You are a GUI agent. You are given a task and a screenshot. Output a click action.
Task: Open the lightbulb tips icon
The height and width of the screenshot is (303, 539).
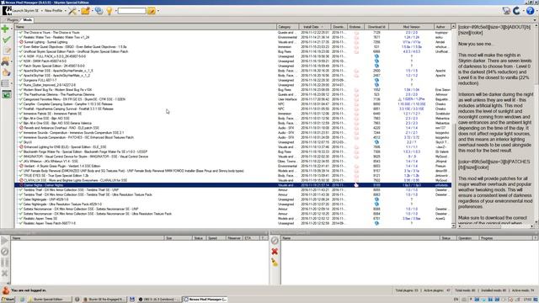(x=109, y=11)
